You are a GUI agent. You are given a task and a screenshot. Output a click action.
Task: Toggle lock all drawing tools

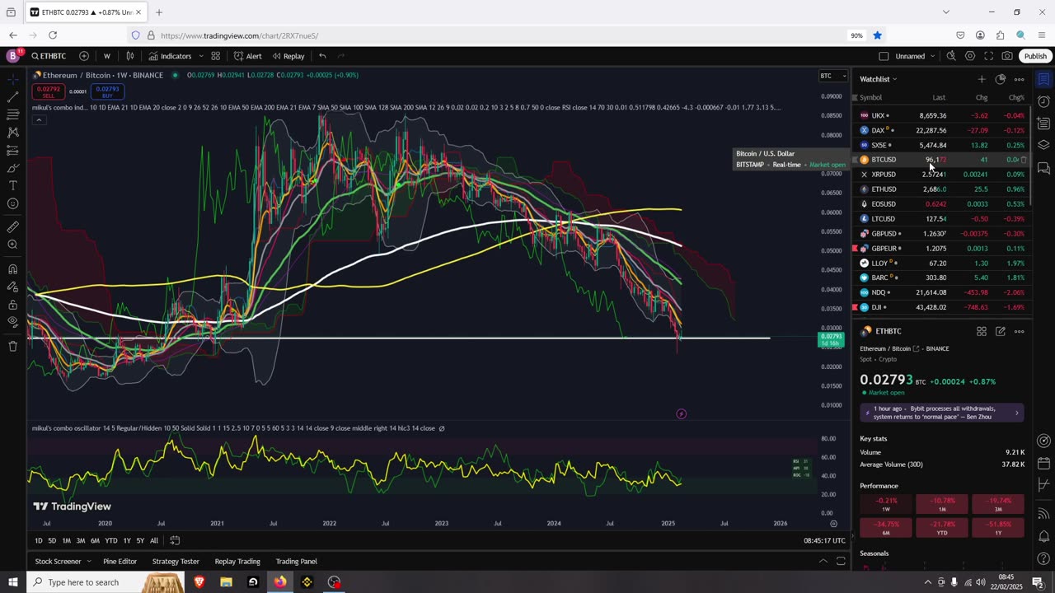tap(12, 304)
